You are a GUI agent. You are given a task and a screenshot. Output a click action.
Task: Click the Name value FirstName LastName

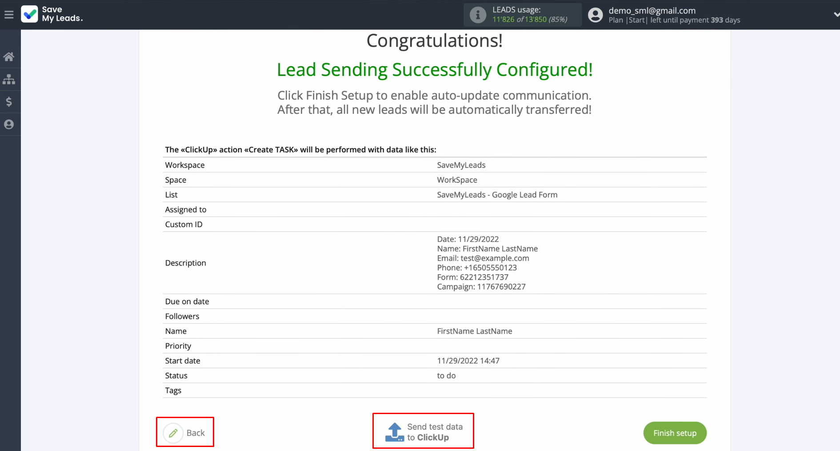click(x=474, y=331)
